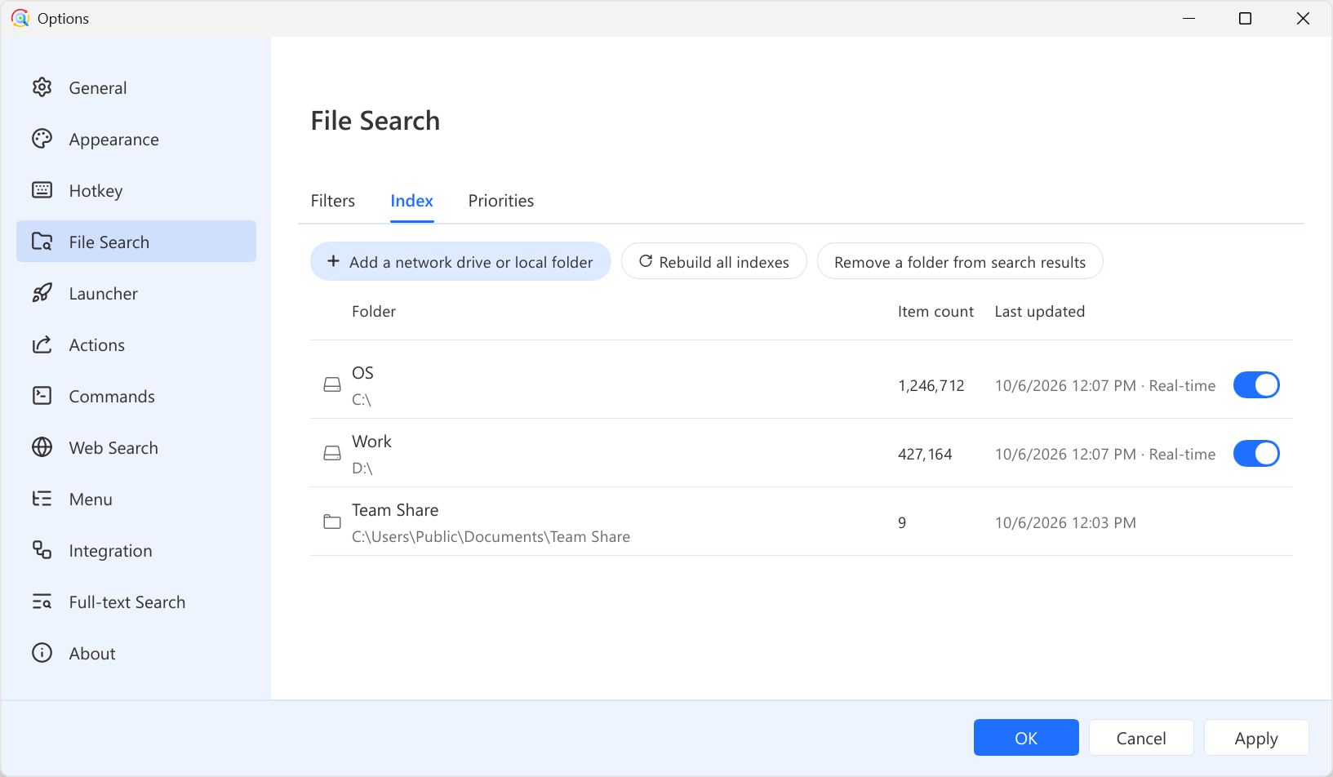1333x777 pixels.
Task: Click the About info icon
Action: pos(42,653)
